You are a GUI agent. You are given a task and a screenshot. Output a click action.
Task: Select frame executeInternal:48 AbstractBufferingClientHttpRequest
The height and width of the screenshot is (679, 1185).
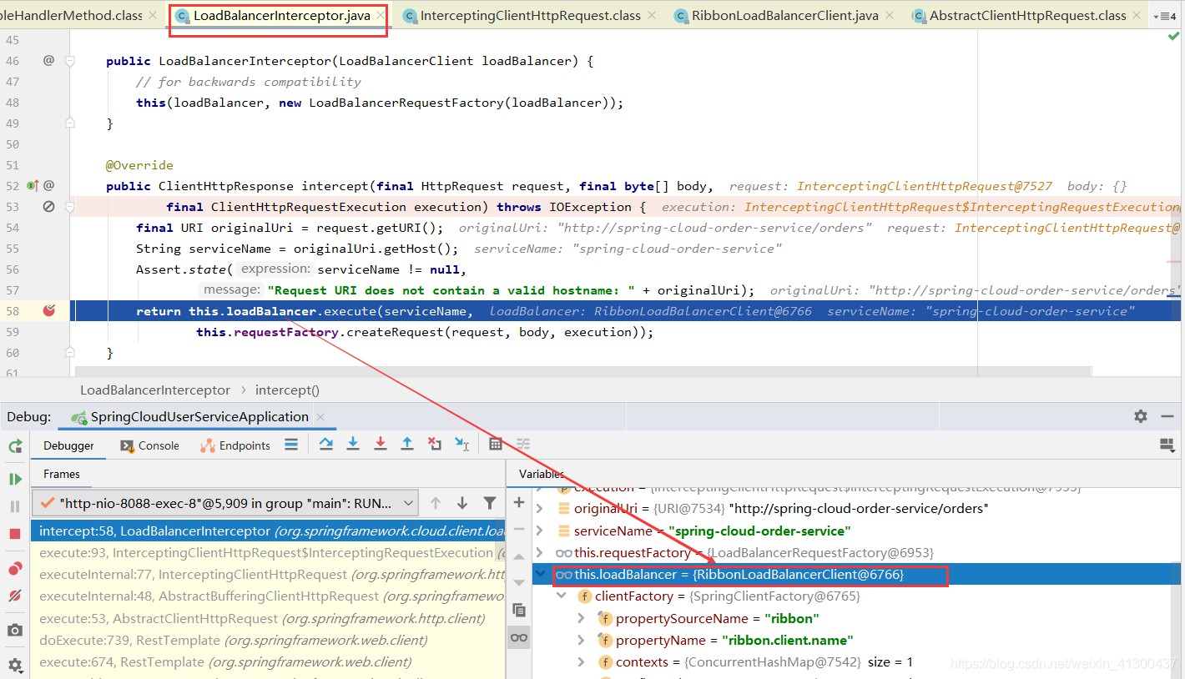(268, 596)
